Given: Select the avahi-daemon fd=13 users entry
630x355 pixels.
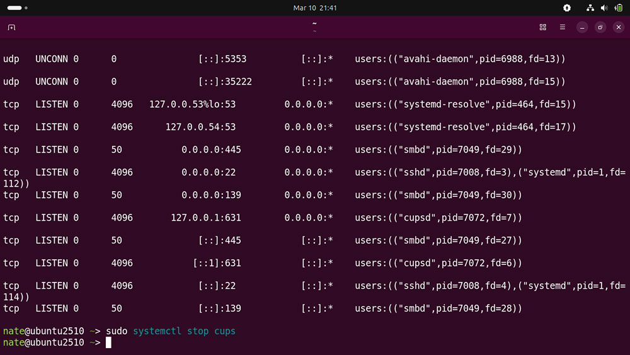Looking at the screenshot, I should tap(460, 59).
